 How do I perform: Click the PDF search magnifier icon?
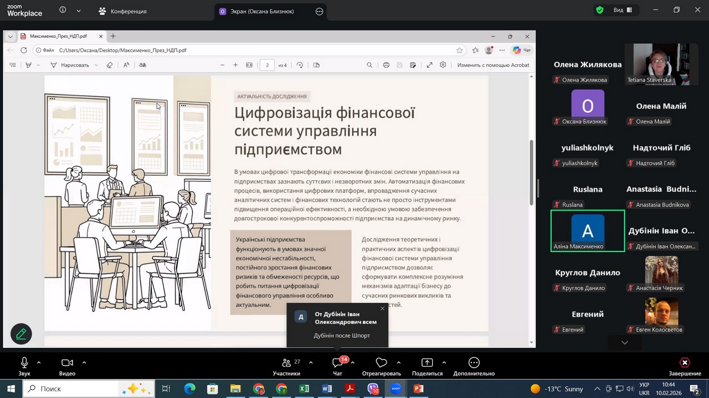coord(369,65)
